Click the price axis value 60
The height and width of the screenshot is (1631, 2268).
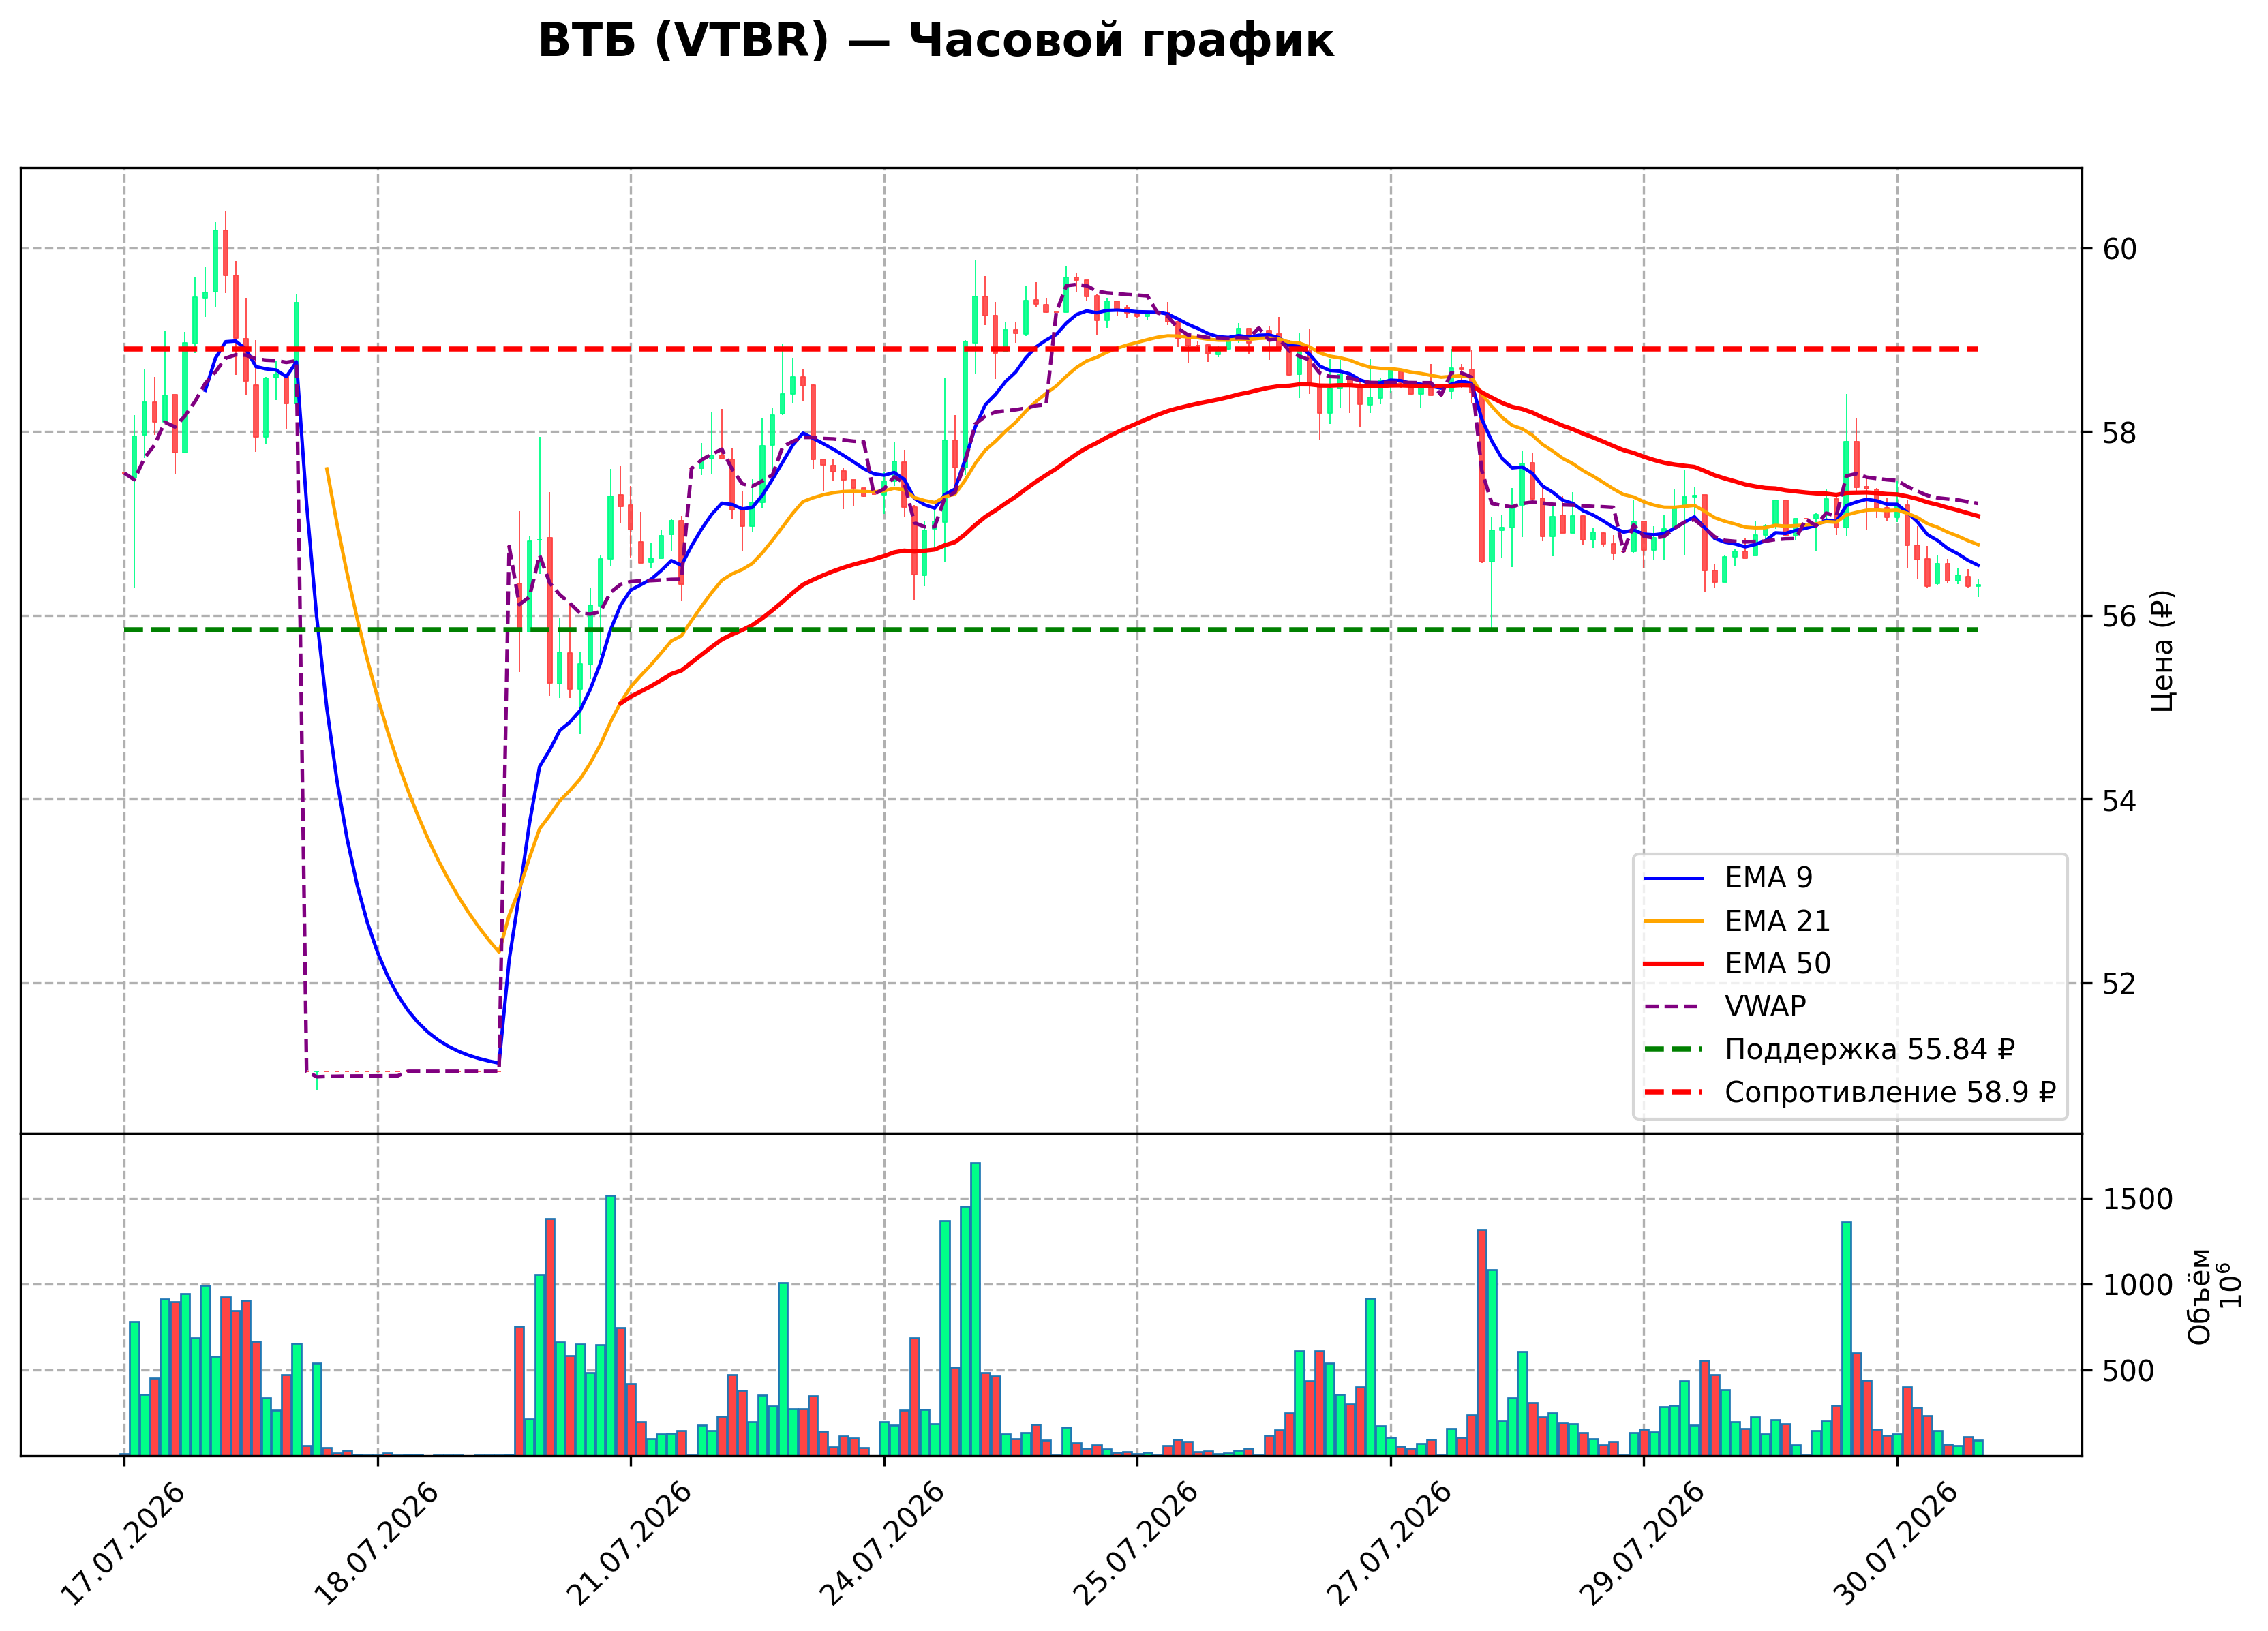point(2120,249)
